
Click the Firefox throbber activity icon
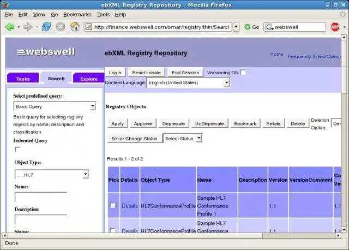tap(342, 15)
